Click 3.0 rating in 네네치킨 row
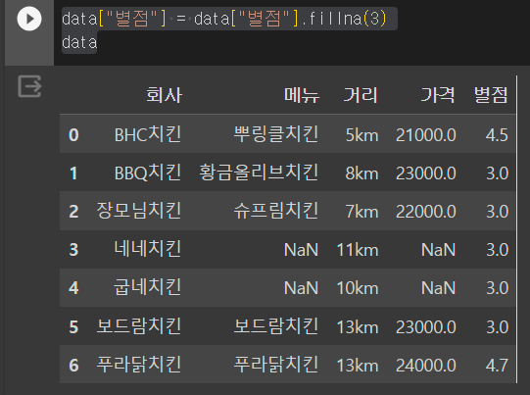This screenshot has height=395, width=530. (x=497, y=250)
